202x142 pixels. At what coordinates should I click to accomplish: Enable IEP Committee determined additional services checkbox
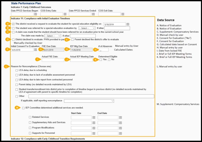point(23,108)
